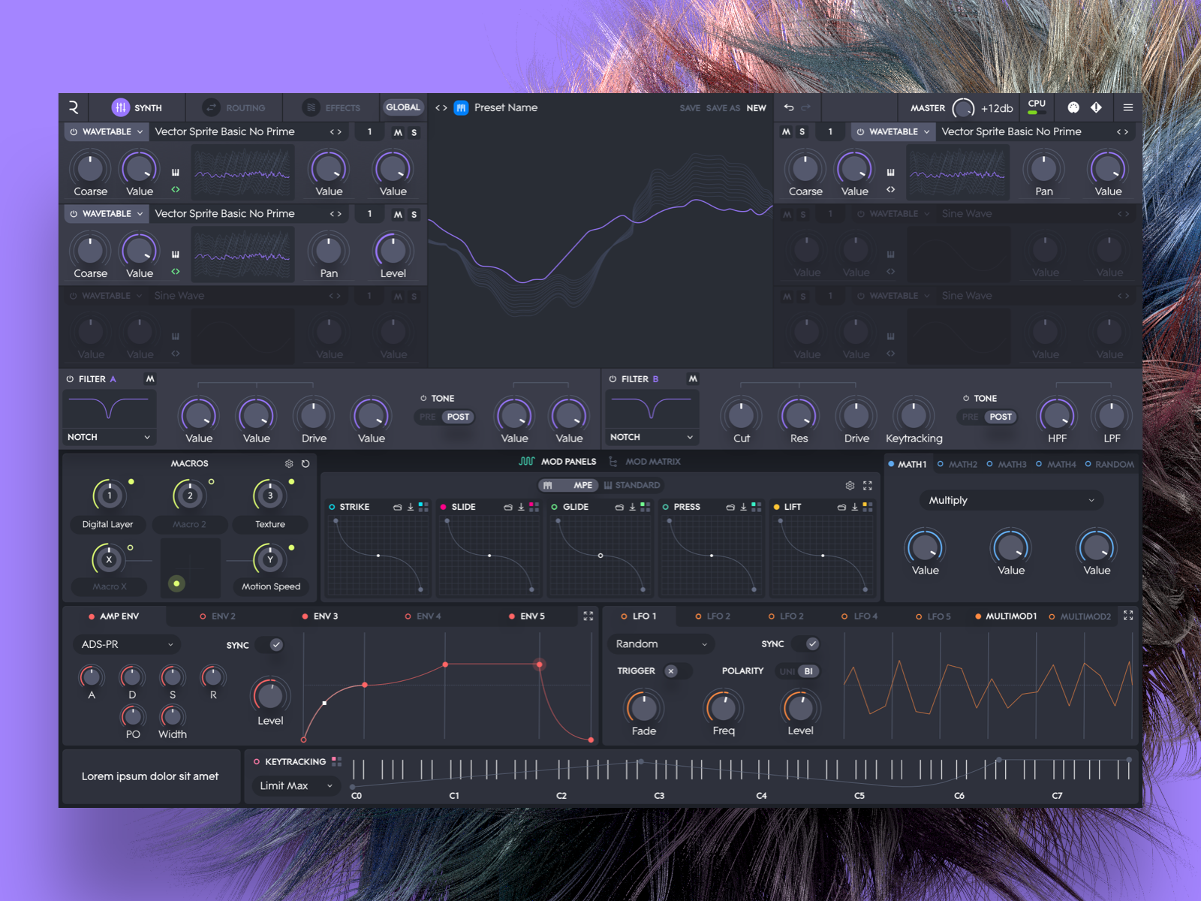Click the NEW preset button
1201x901 pixels.
coord(756,108)
